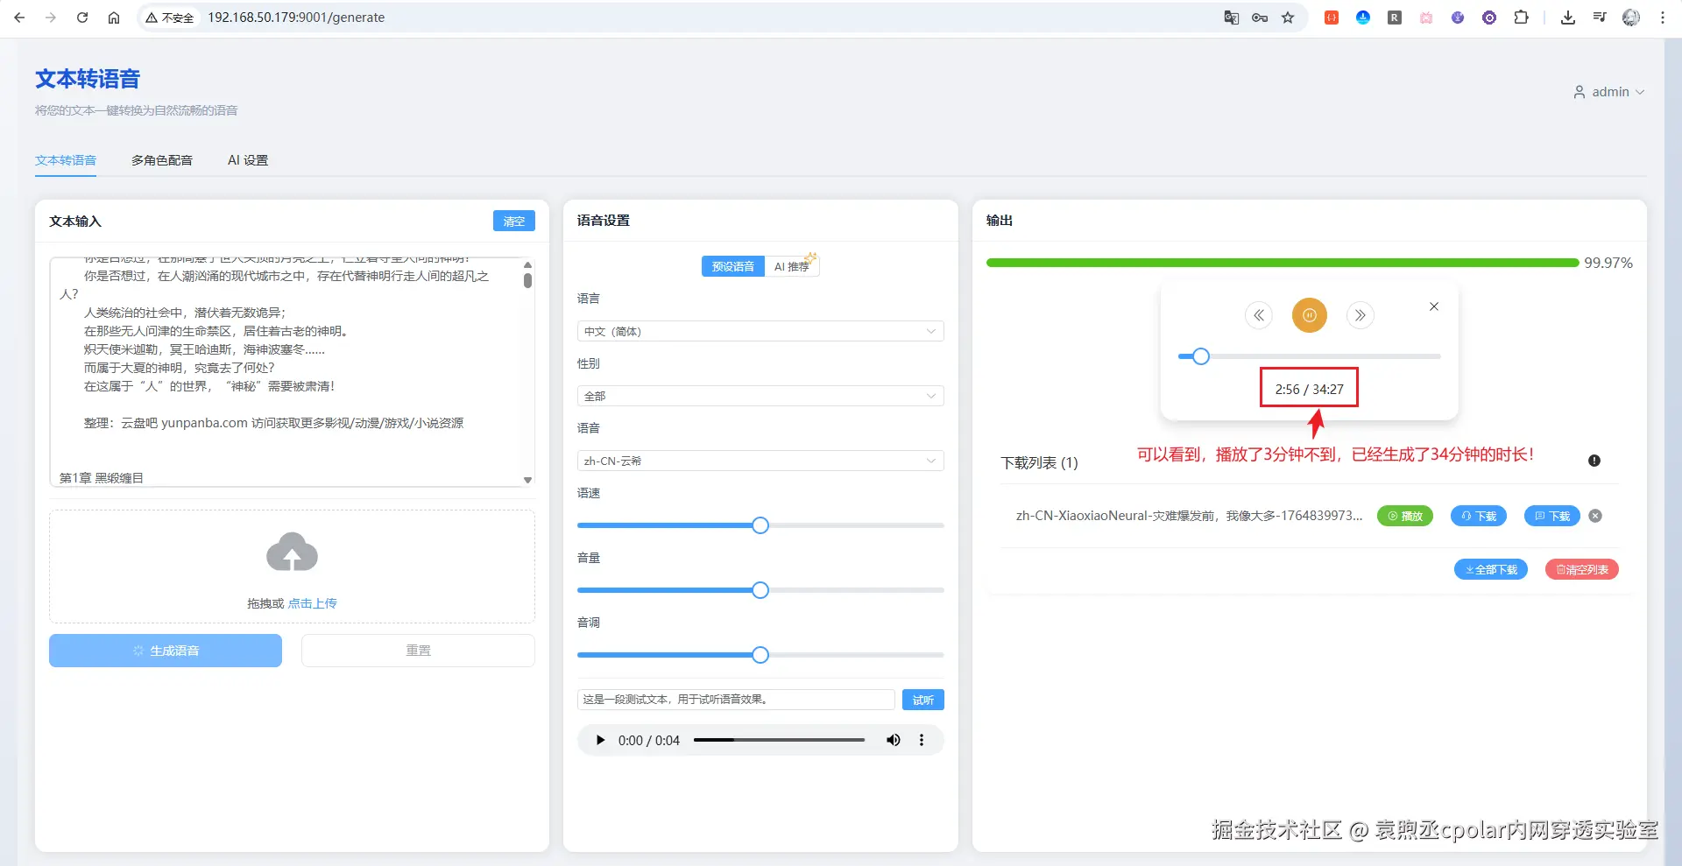The width and height of the screenshot is (1682, 866).
Task: Open the 性别 dropdown showing 全部
Action: 760,396
